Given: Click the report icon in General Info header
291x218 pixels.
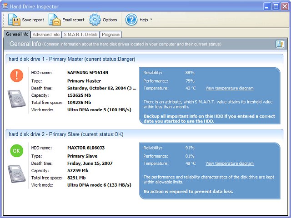Looking at the screenshot, I should coord(280,44).
